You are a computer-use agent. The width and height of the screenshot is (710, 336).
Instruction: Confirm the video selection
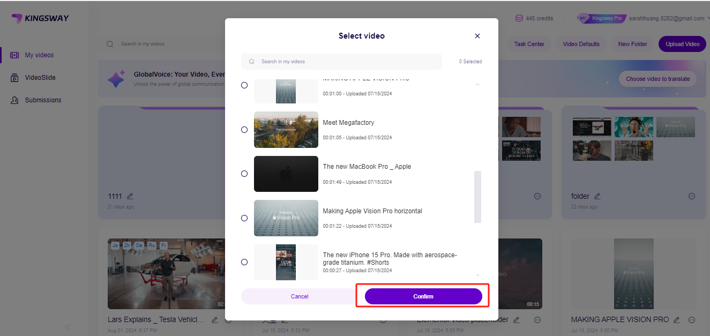pyautogui.click(x=423, y=296)
